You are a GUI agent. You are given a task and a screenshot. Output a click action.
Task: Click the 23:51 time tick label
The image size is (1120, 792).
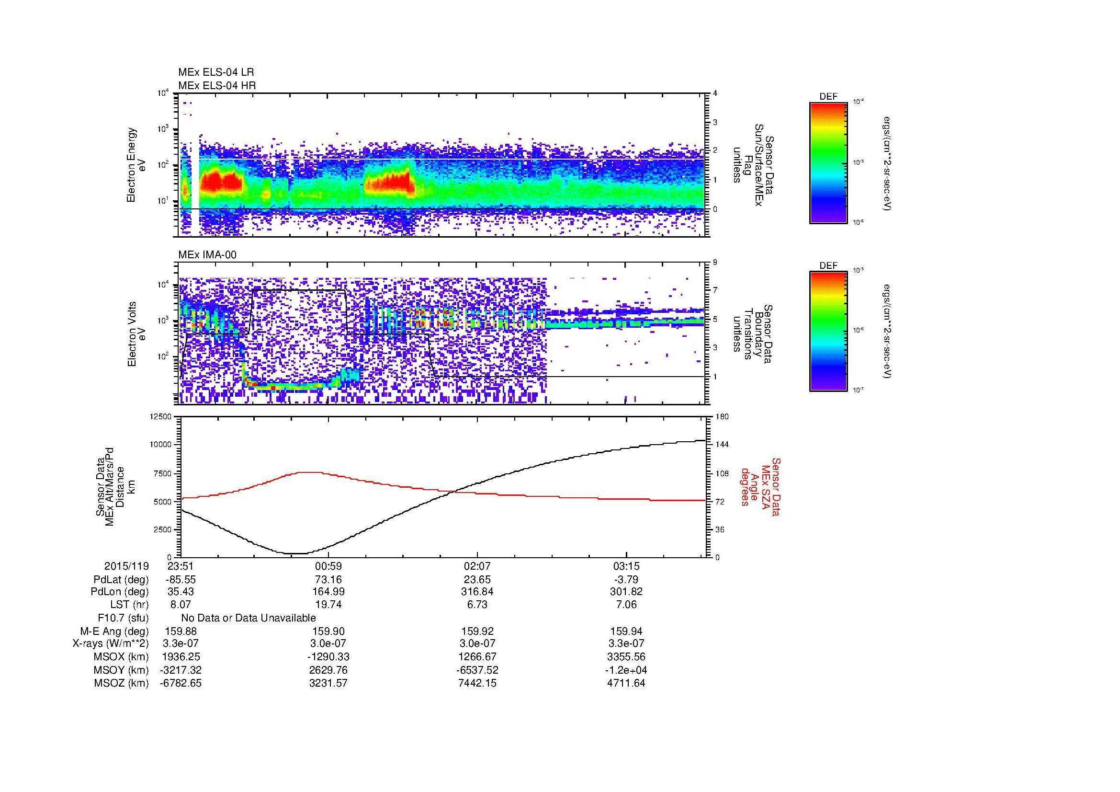(x=181, y=566)
